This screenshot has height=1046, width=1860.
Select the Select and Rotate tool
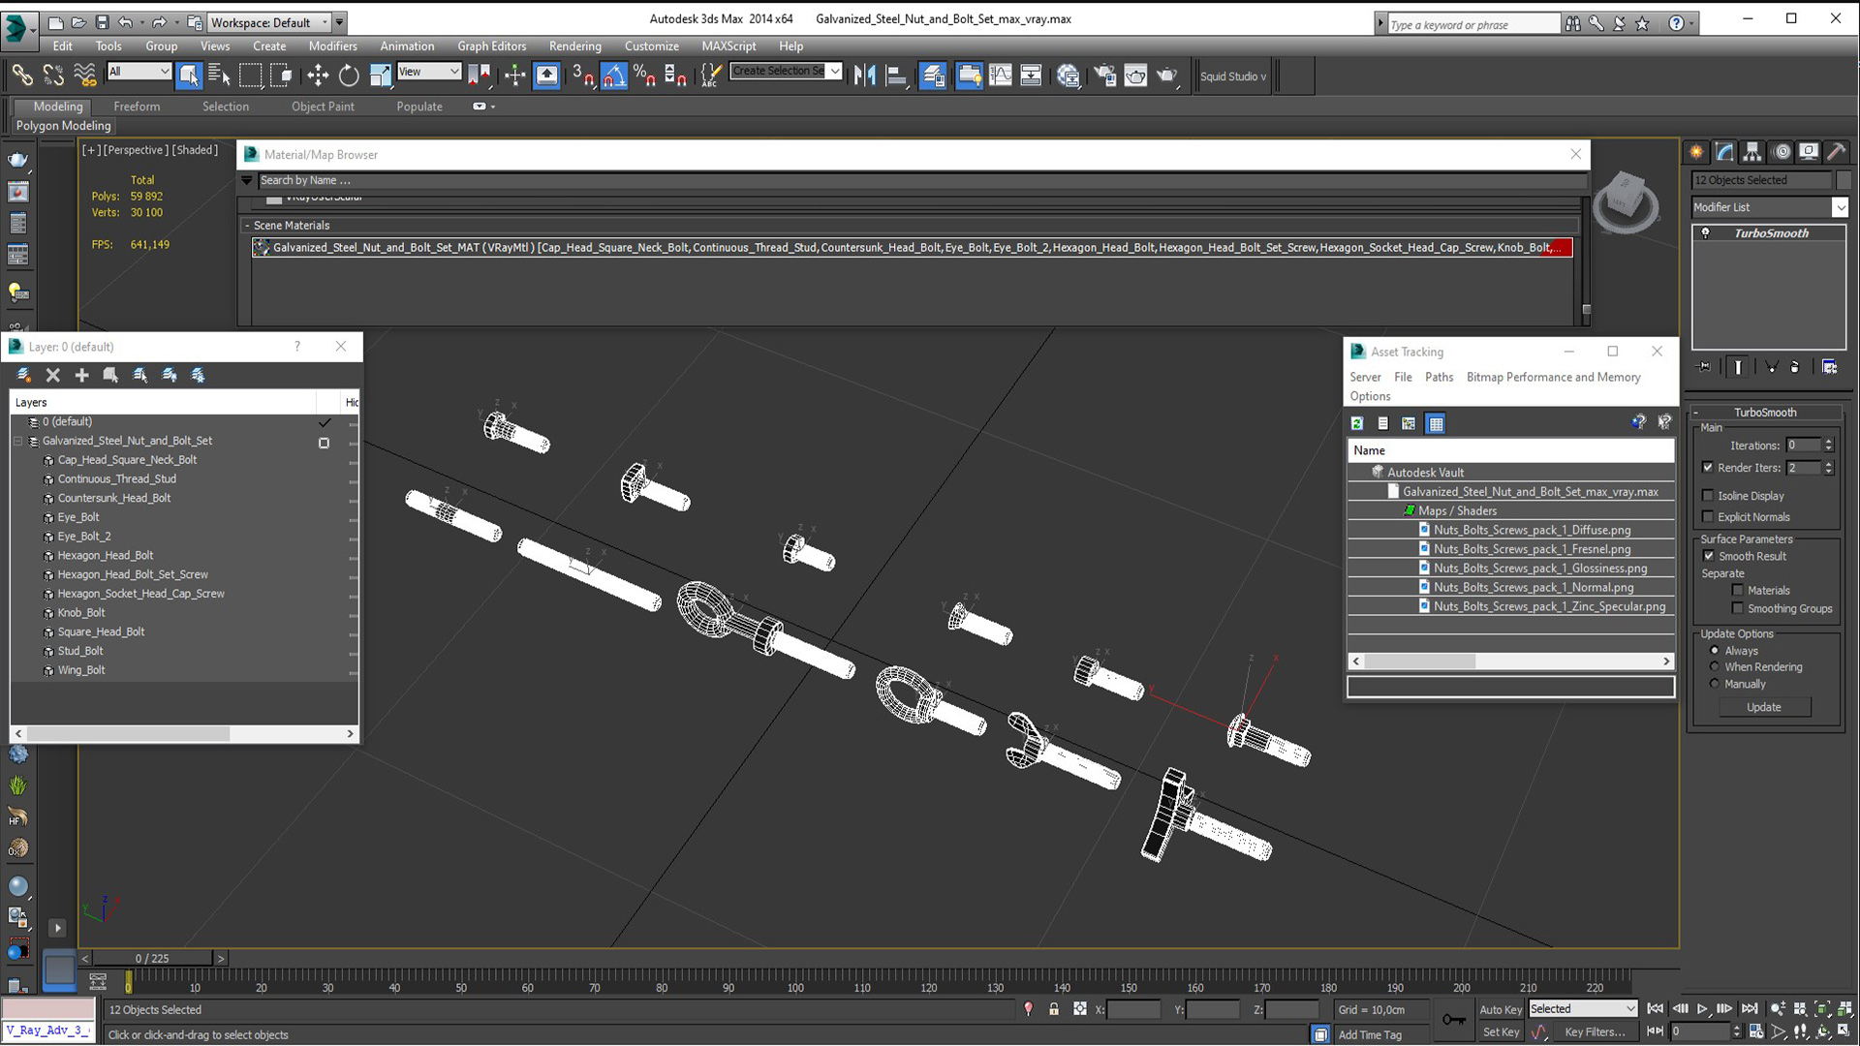pos(349,75)
